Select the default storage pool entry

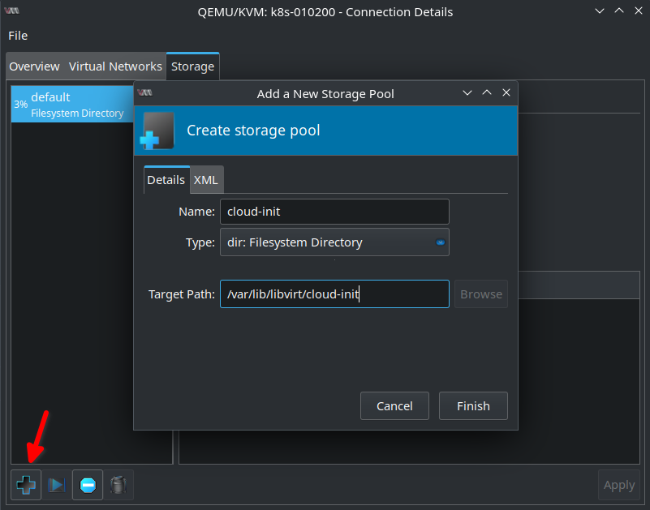pyautogui.click(x=72, y=105)
